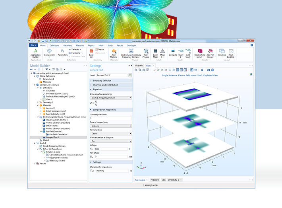The image size is (282, 208).
Task: Click the Undo icon in quick access toolbar
Action: point(54,41)
